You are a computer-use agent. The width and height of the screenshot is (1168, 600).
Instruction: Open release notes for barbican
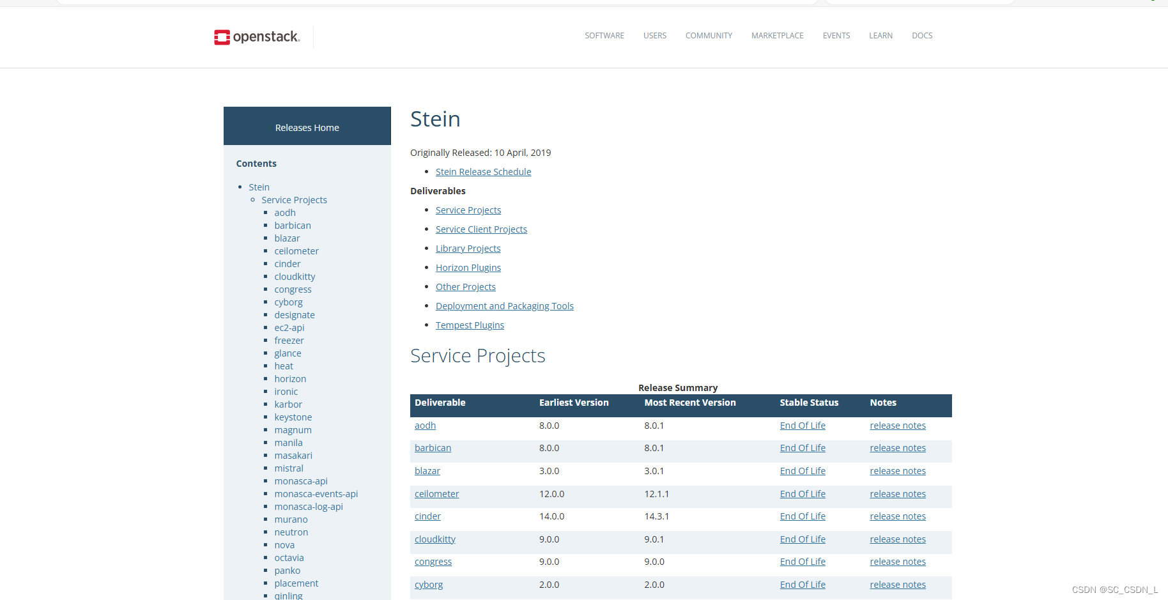click(898, 448)
